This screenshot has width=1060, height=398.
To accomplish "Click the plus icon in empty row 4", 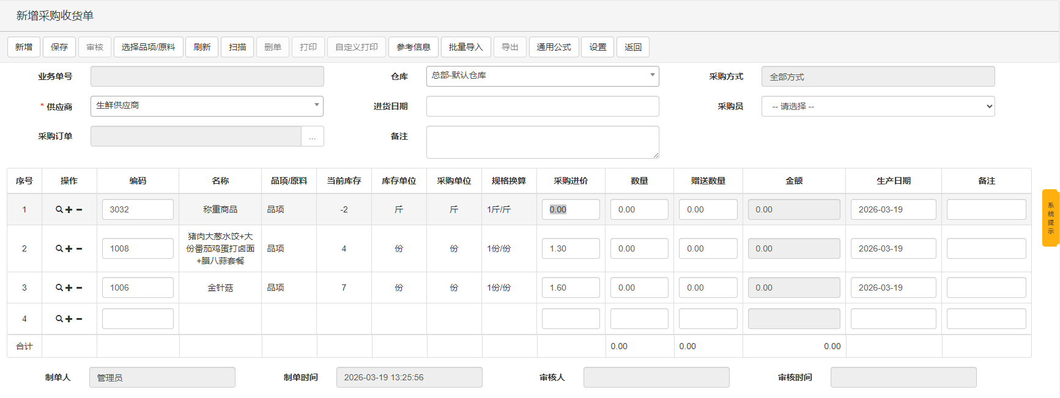I will [69, 319].
